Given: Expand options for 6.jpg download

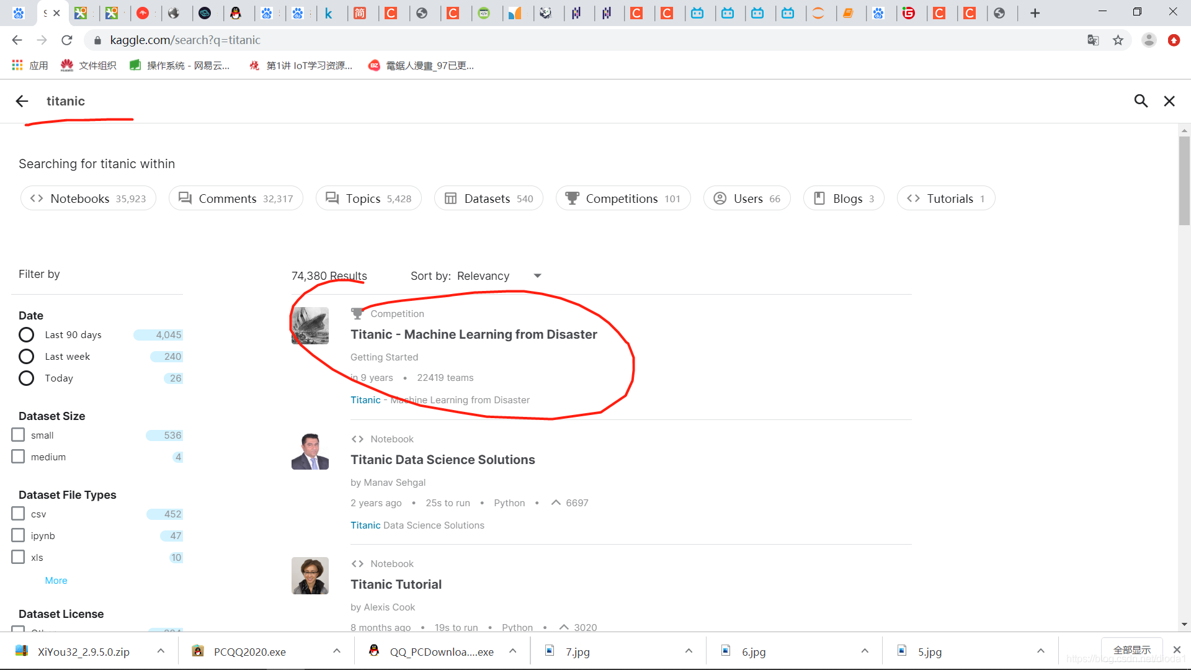Looking at the screenshot, I should 865,651.
